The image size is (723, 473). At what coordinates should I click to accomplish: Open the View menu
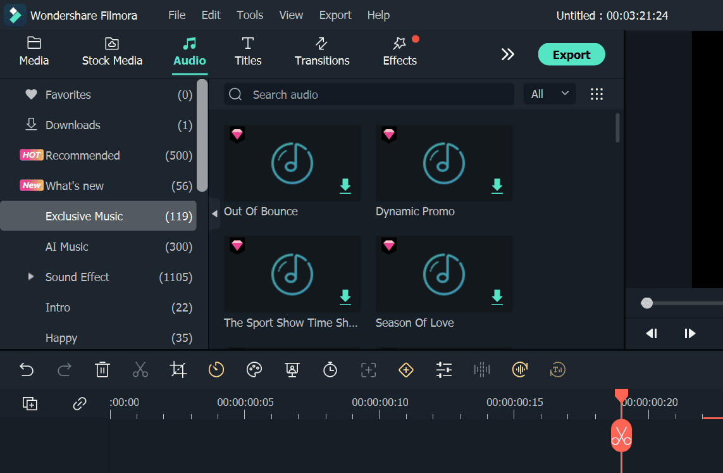tap(292, 15)
